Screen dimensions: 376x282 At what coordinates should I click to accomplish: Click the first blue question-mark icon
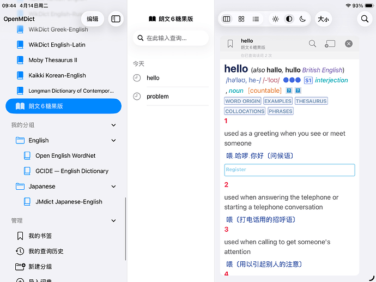tap(289, 91)
